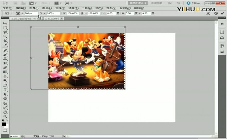Click the rotation angle field
The width and height of the screenshot is (227, 139).
tap(111, 13)
